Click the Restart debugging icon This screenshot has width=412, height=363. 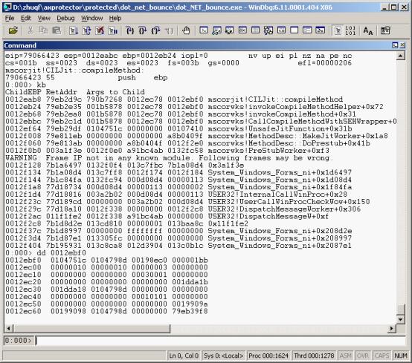pos(87,30)
